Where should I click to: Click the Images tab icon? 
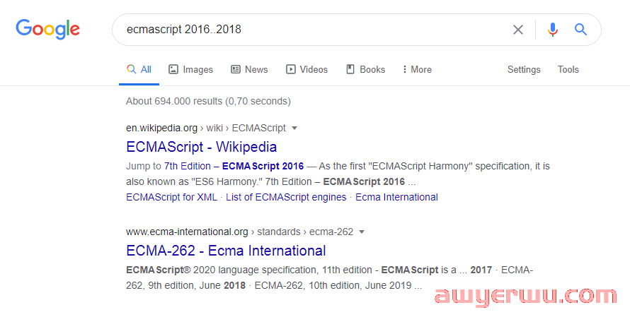pyautogui.click(x=173, y=69)
